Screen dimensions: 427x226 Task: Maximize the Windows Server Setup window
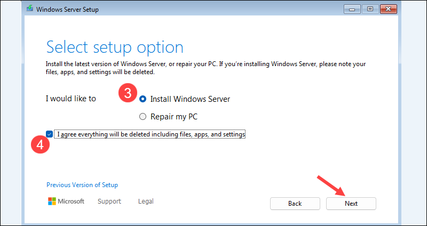369,9
